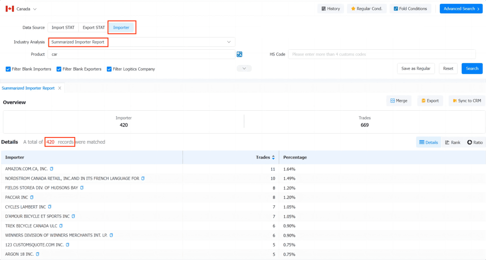Open CYCLES LAMBERT INC importer
The height and width of the screenshot is (260, 486).
coord(25,207)
